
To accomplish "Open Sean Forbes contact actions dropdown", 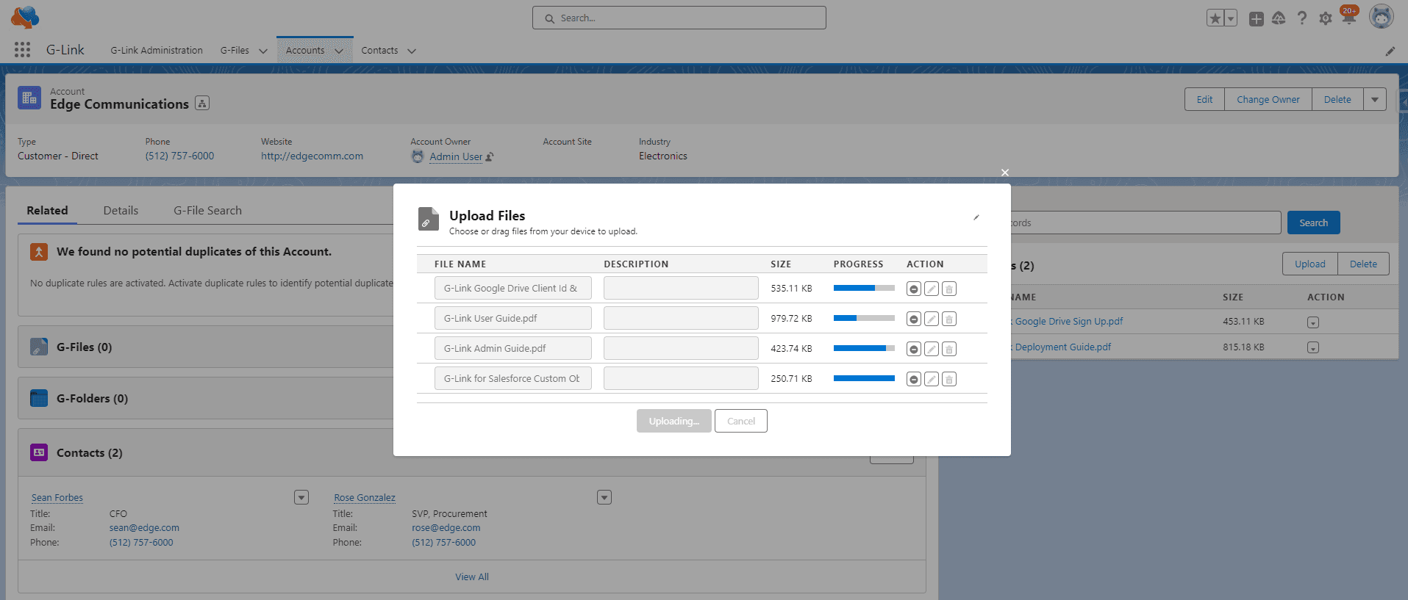I will pyautogui.click(x=301, y=497).
